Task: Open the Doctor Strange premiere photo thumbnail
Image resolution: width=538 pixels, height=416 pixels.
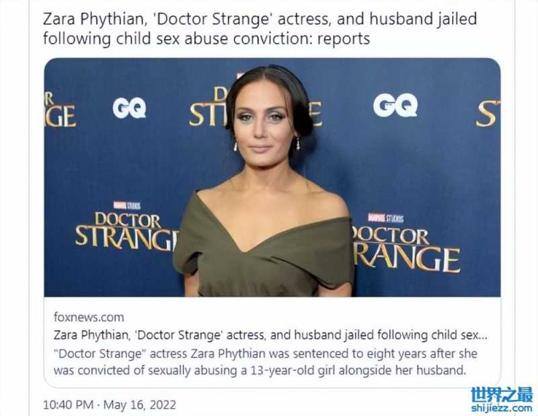Action: [272, 177]
